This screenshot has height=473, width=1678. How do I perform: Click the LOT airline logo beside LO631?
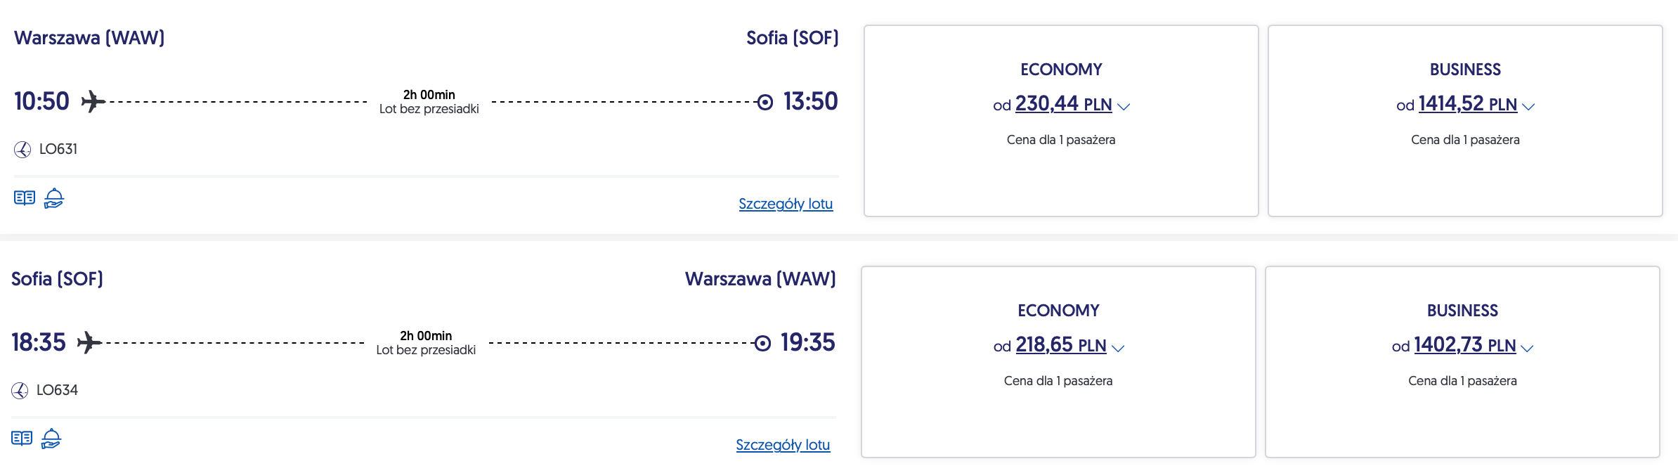[x=22, y=150]
